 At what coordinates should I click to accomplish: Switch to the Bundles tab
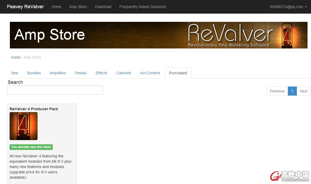coord(34,73)
